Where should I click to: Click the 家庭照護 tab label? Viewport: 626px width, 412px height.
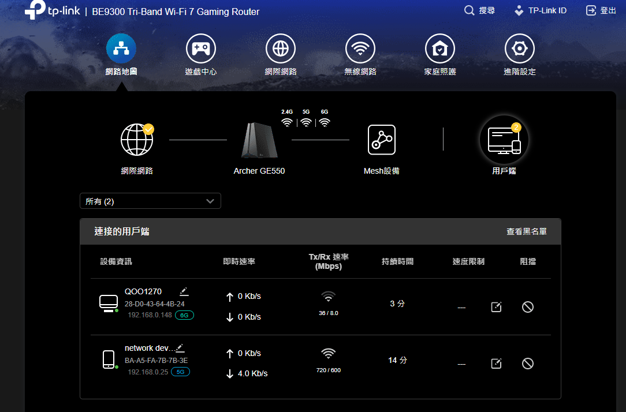click(x=440, y=72)
